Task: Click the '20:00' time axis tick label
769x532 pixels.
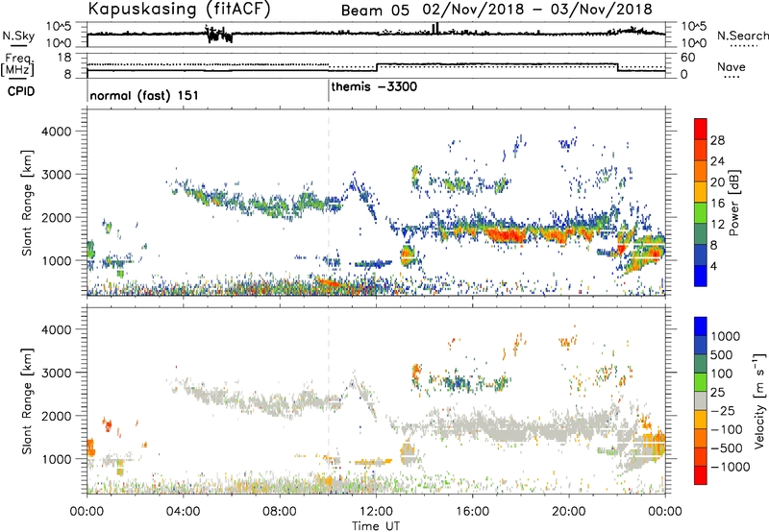Action: pos(569,512)
